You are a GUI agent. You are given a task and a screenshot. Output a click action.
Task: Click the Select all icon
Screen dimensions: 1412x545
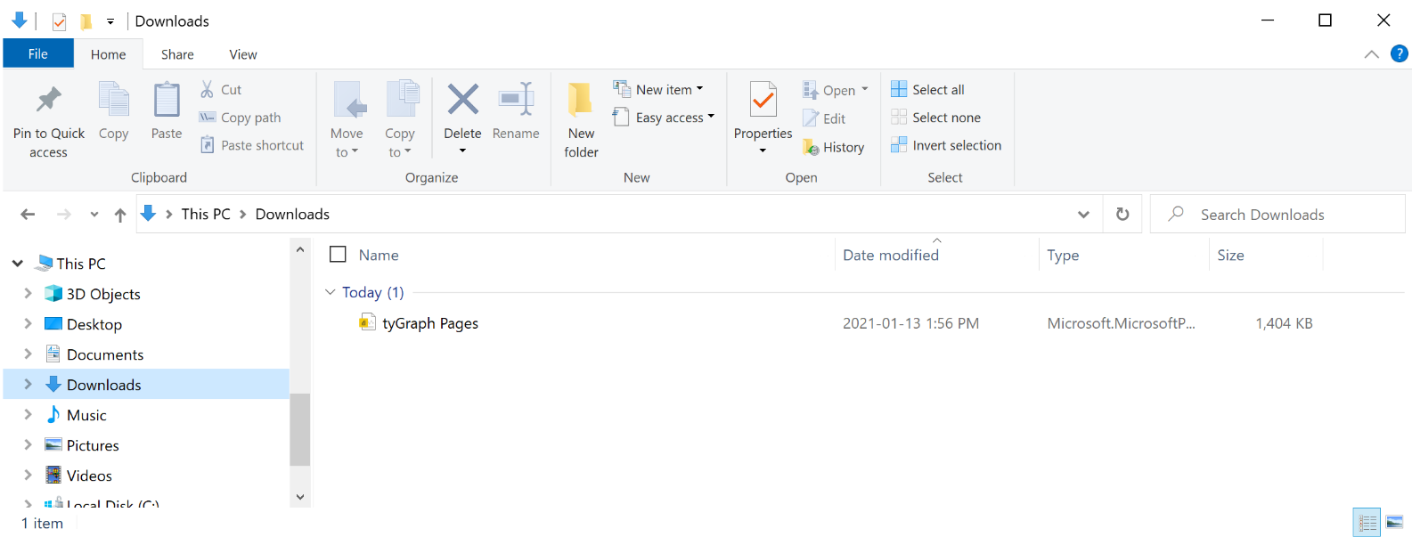coord(899,89)
